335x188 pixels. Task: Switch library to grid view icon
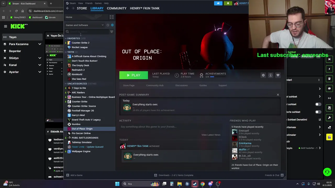coord(112,17)
